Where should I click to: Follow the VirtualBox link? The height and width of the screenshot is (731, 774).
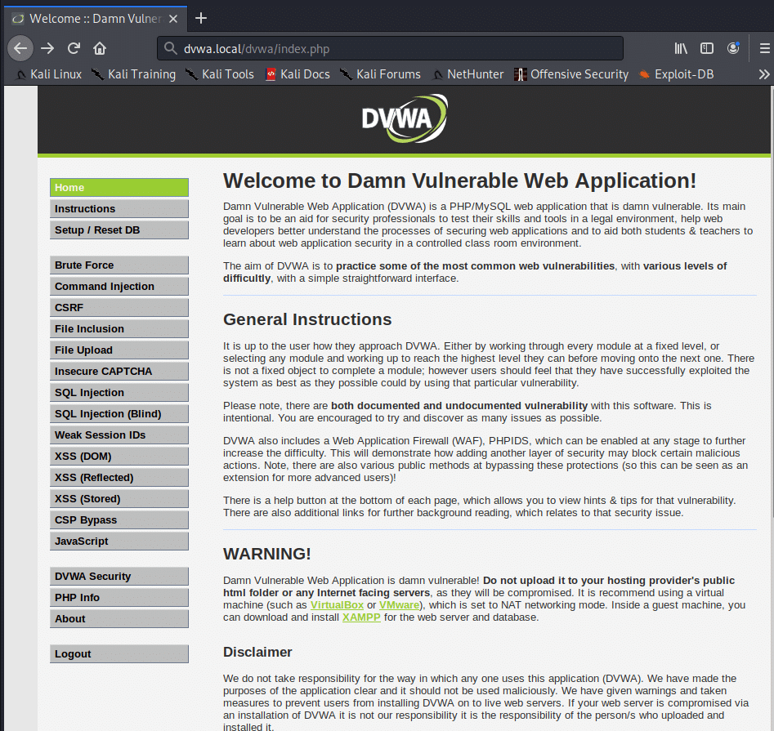336,605
